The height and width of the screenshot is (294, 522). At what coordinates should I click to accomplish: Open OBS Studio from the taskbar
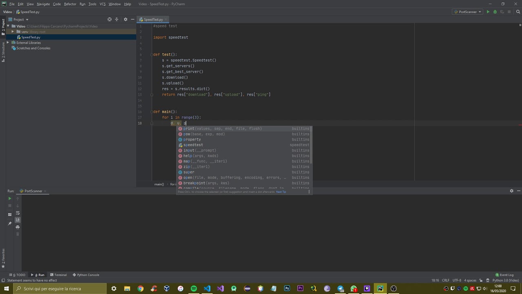(394, 289)
